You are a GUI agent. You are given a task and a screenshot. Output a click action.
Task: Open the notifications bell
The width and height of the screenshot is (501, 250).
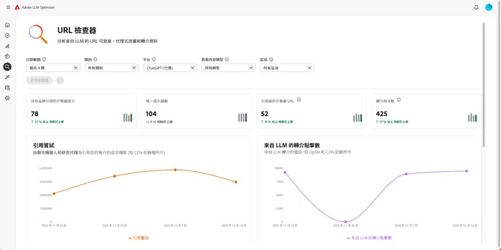(476, 7)
